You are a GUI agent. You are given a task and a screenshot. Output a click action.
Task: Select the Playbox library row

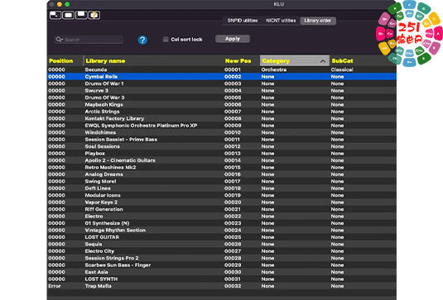click(x=222, y=154)
